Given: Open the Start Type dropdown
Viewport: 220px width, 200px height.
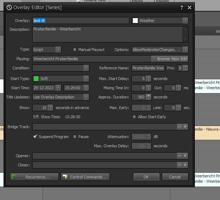Looking at the screenshot, I should click(x=86, y=79).
